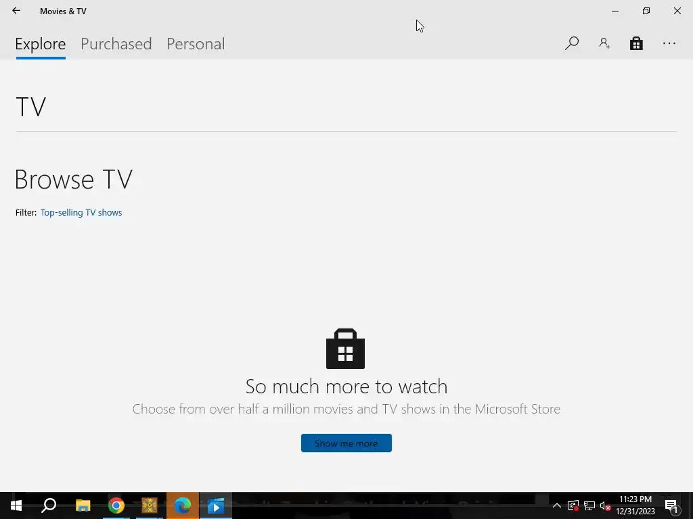Open the search magnifier in Movies & TV
693x519 pixels.
[x=571, y=43]
